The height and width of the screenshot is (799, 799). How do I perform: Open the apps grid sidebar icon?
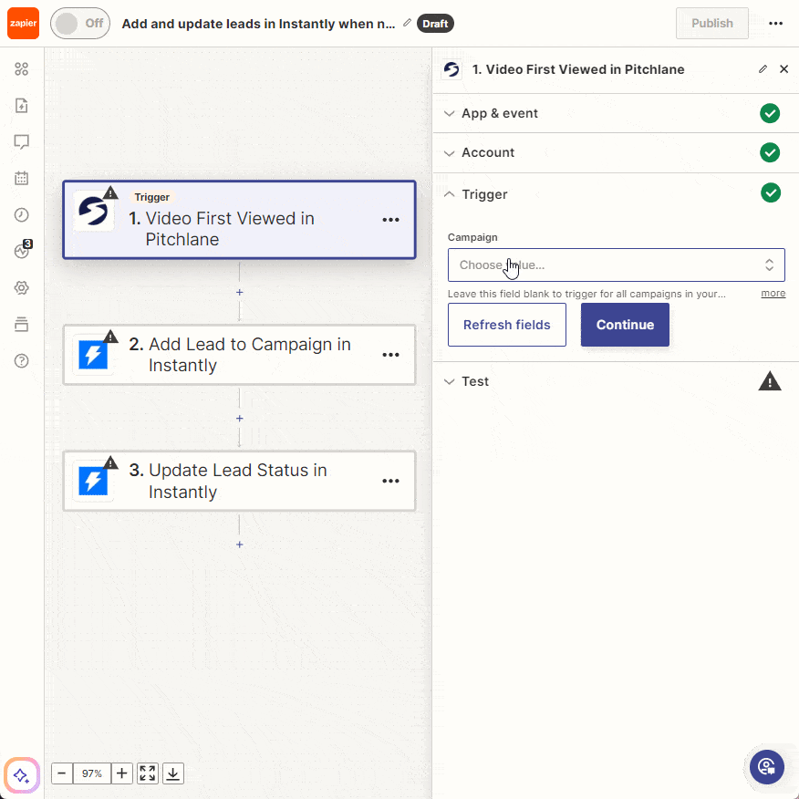(x=21, y=69)
